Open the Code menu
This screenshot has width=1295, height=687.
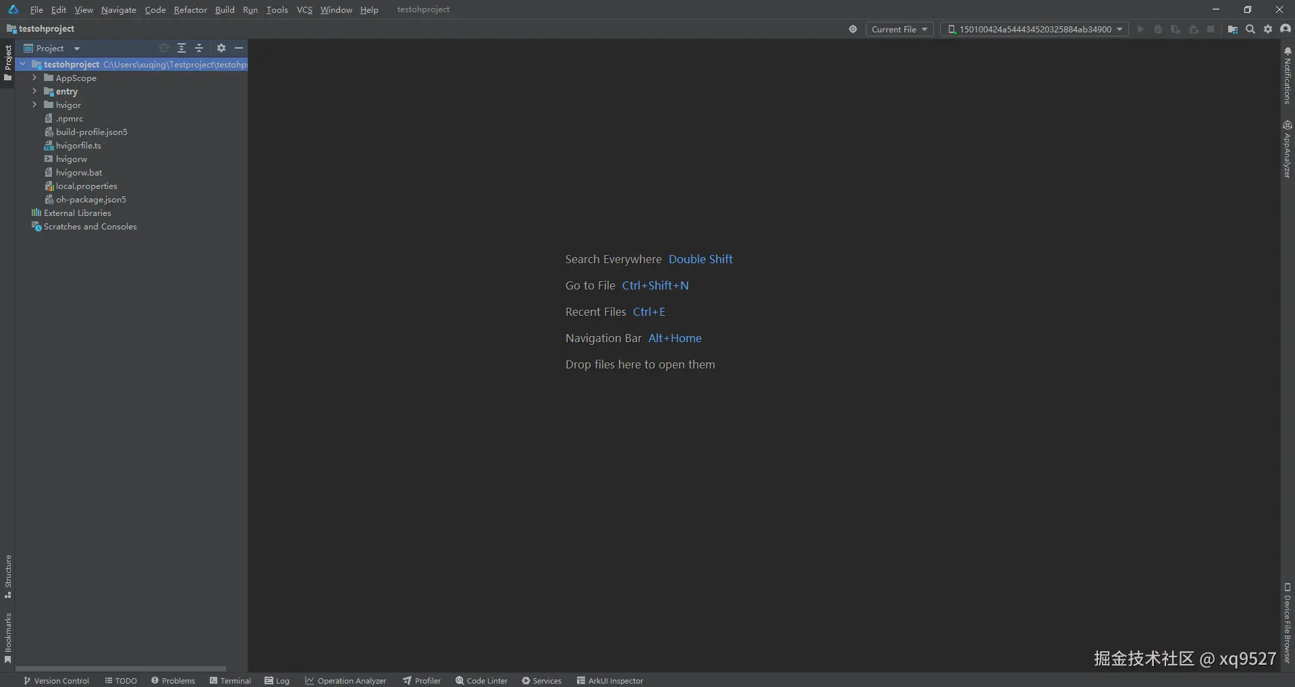[155, 9]
